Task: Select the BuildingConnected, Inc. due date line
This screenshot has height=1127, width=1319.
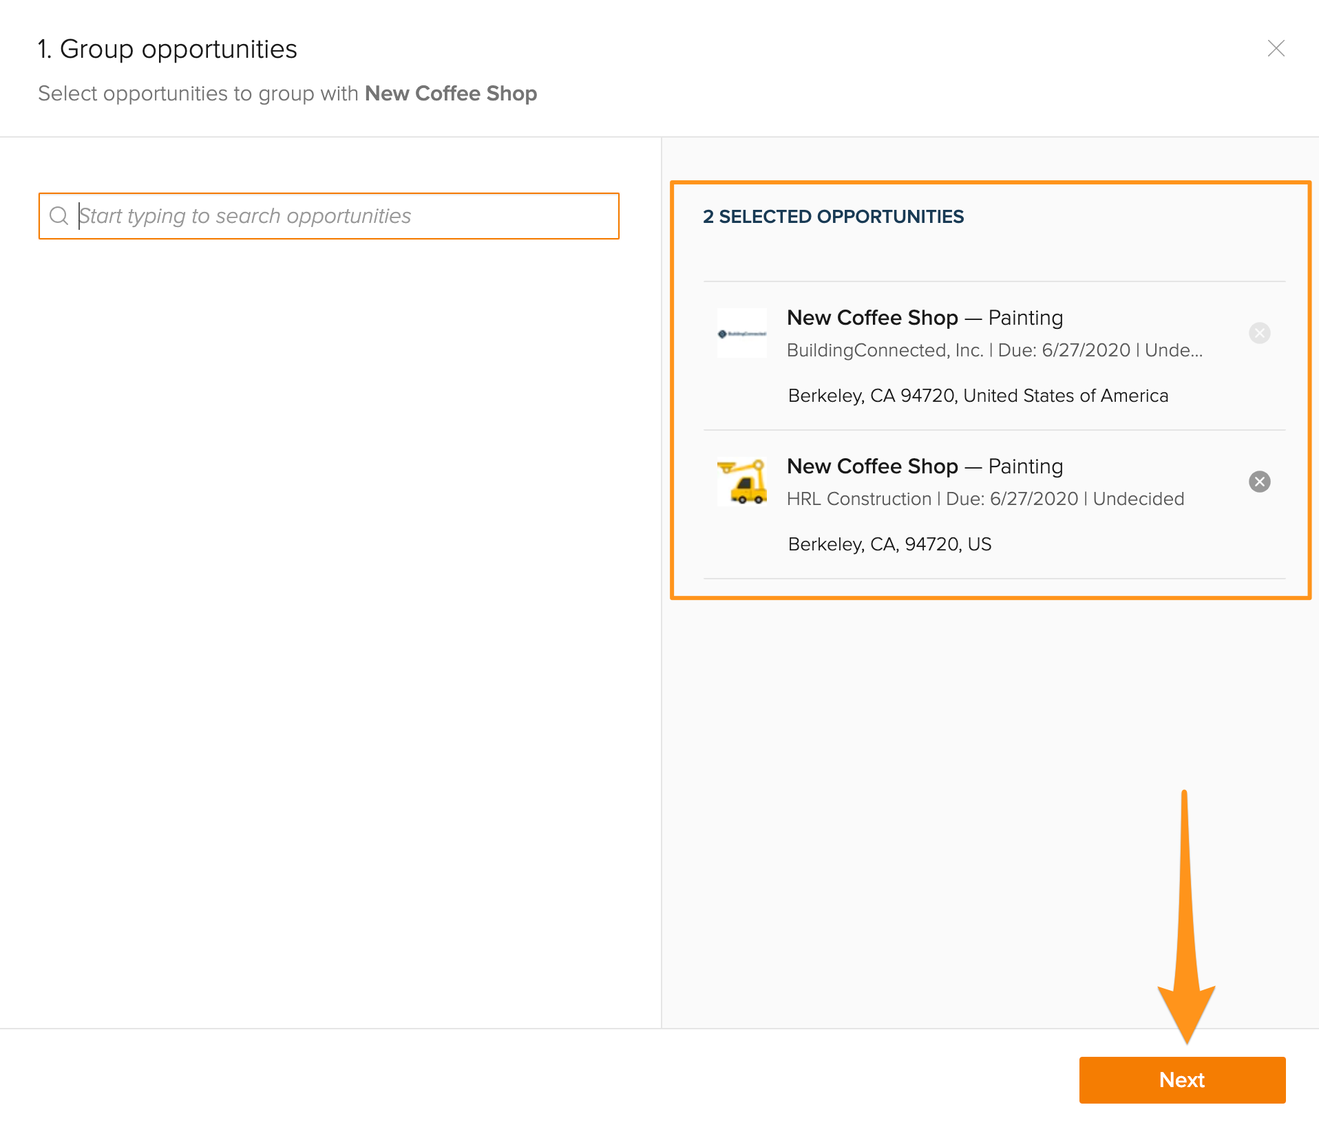Action: 994,350
